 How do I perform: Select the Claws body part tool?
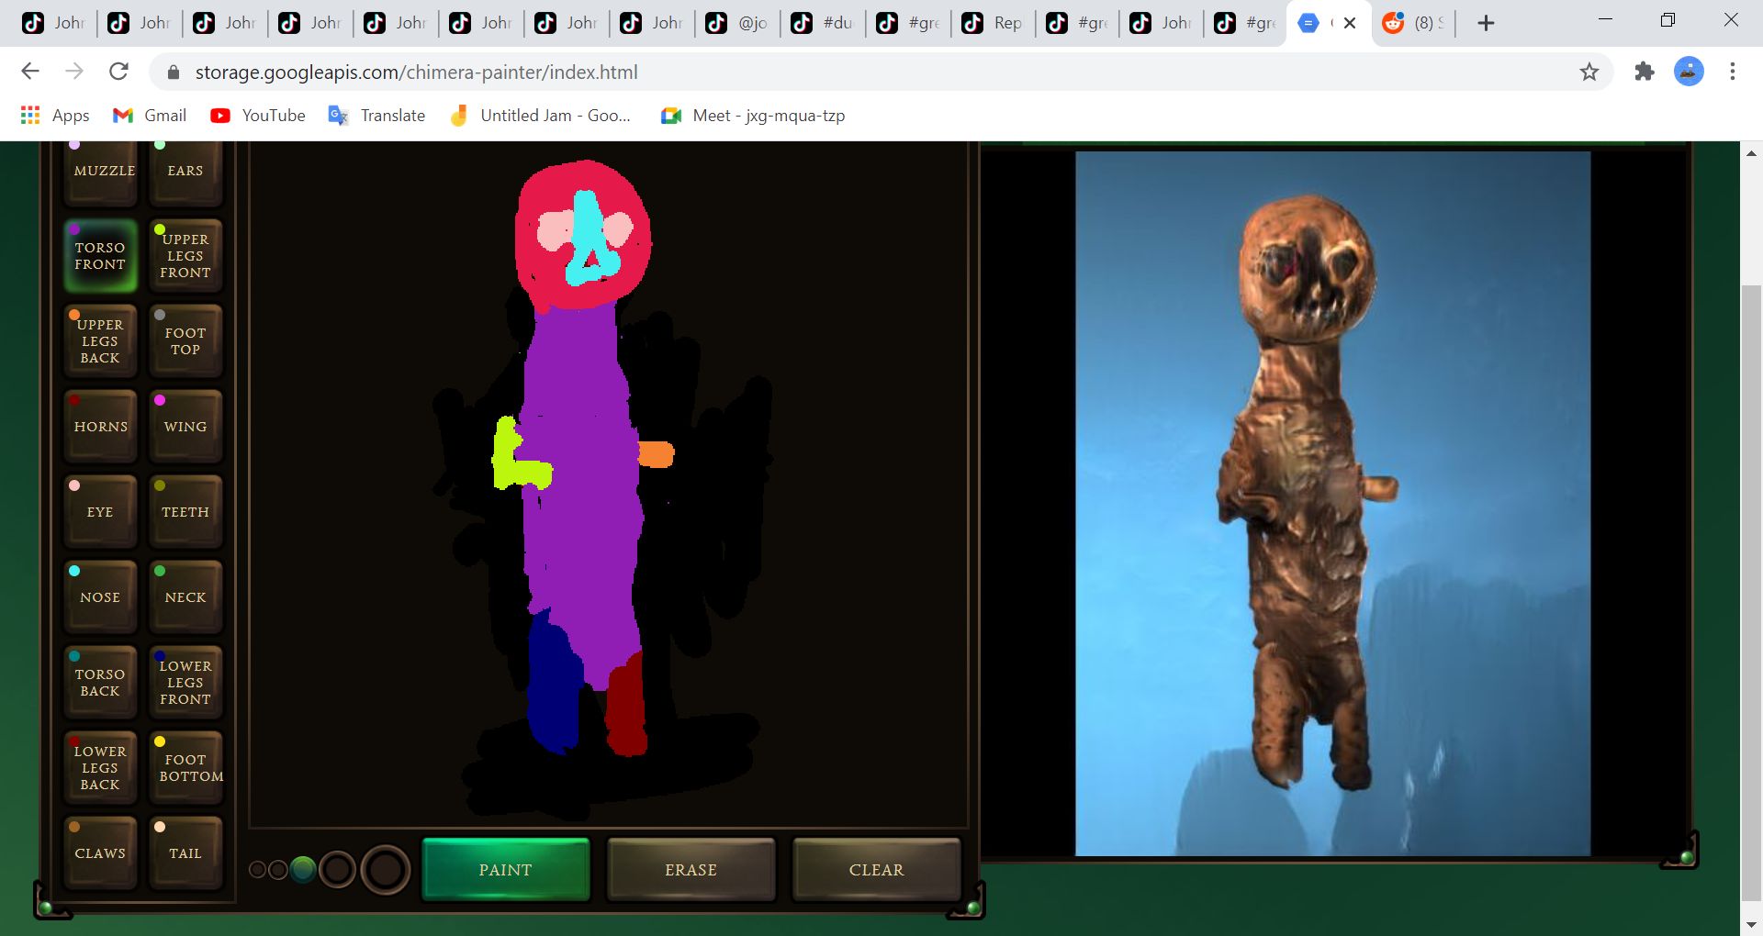click(x=99, y=852)
